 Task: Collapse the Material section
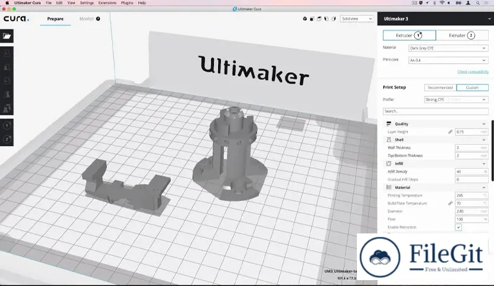tap(484, 187)
